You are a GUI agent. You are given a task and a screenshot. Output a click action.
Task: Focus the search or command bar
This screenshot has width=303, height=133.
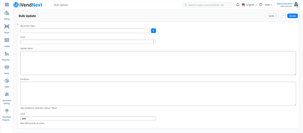click(207, 5)
